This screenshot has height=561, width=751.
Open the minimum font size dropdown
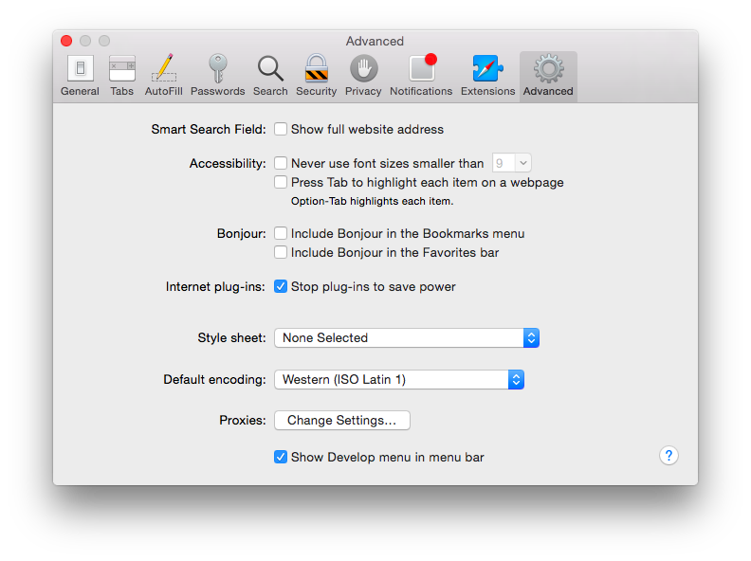tap(512, 163)
